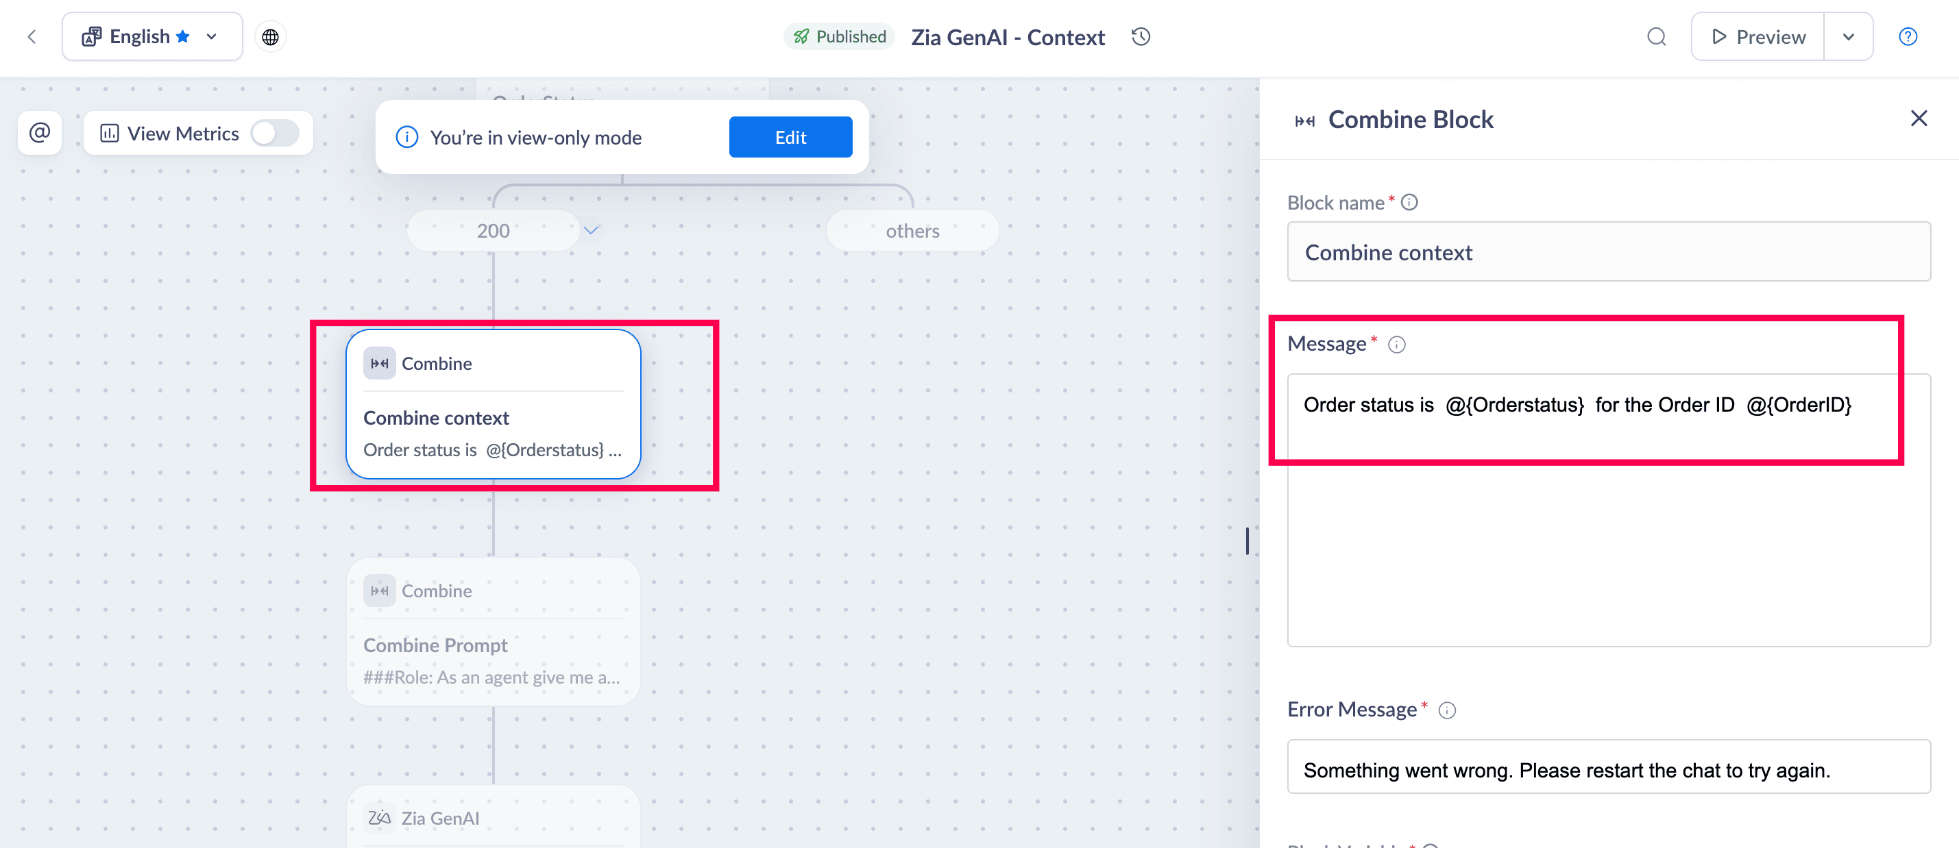Screen dimensions: 1959x848
Task: Expand the 200 branch chevron
Action: tap(591, 229)
